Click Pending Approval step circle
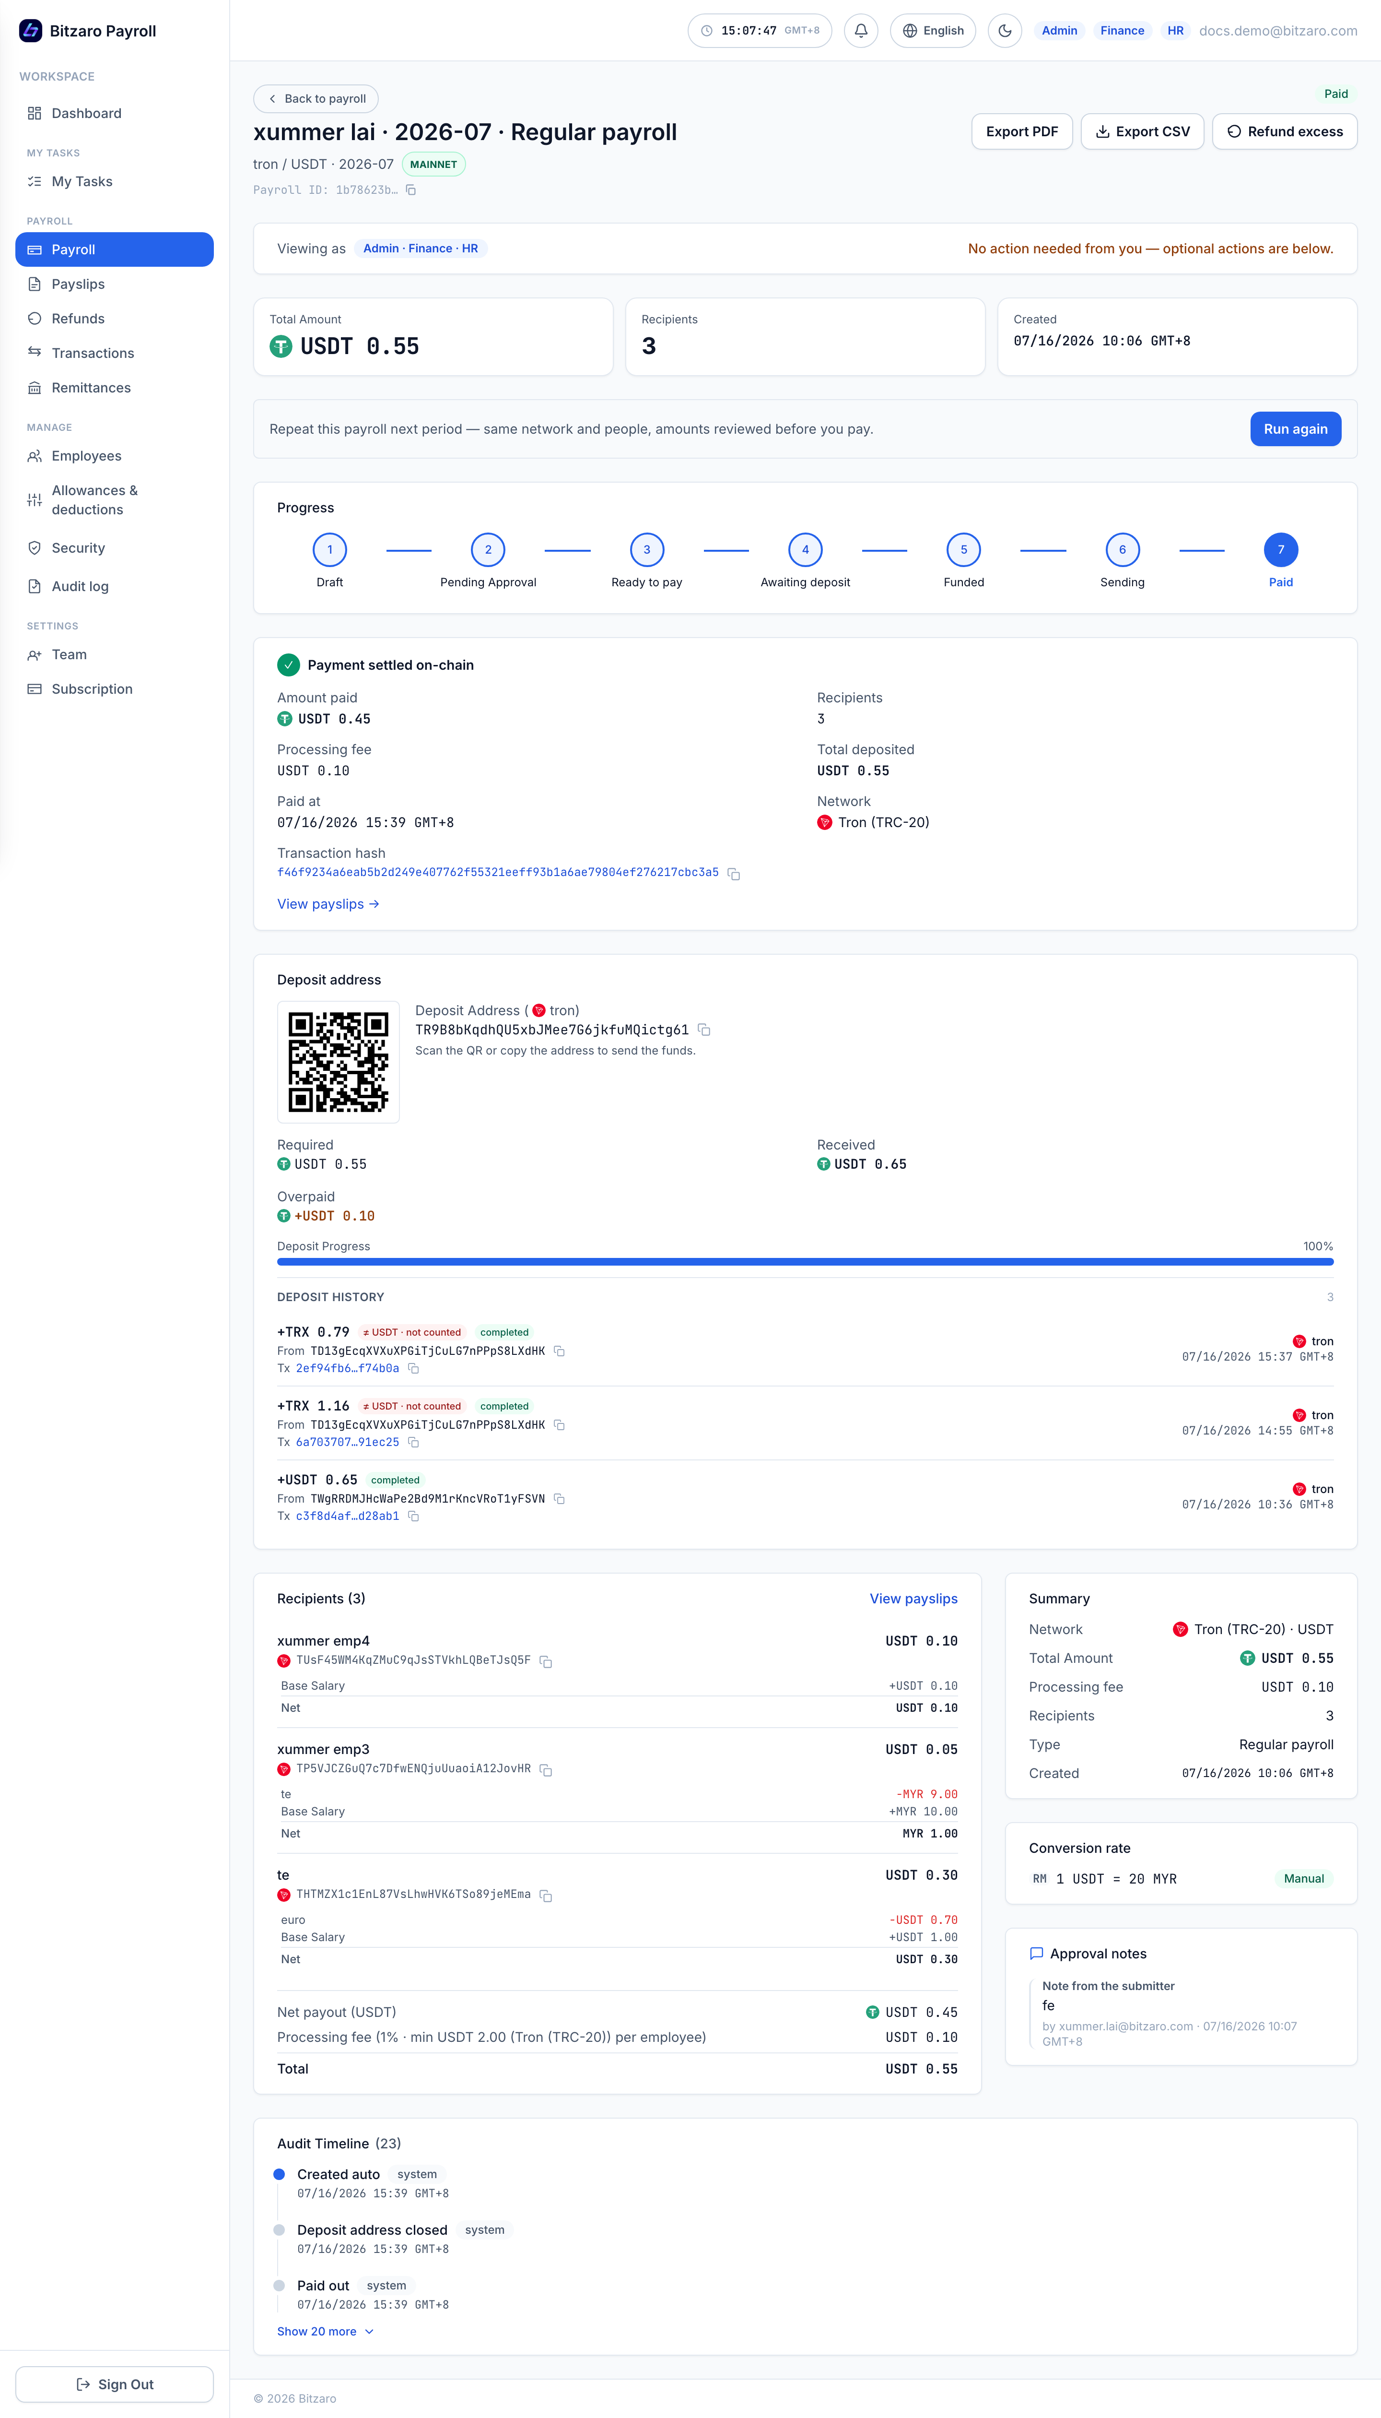The height and width of the screenshot is (2418, 1381). pyautogui.click(x=489, y=549)
